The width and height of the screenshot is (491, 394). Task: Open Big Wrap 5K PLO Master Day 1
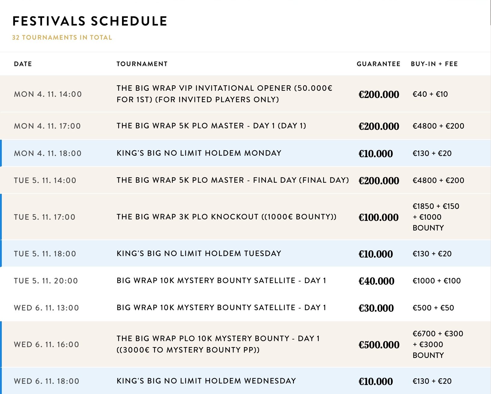pyautogui.click(x=211, y=126)
